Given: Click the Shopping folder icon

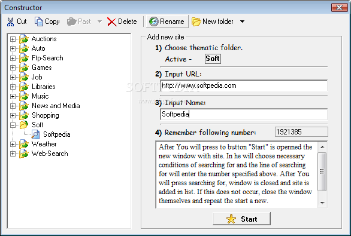Looking at the screenshot, I should coord(24,116).
